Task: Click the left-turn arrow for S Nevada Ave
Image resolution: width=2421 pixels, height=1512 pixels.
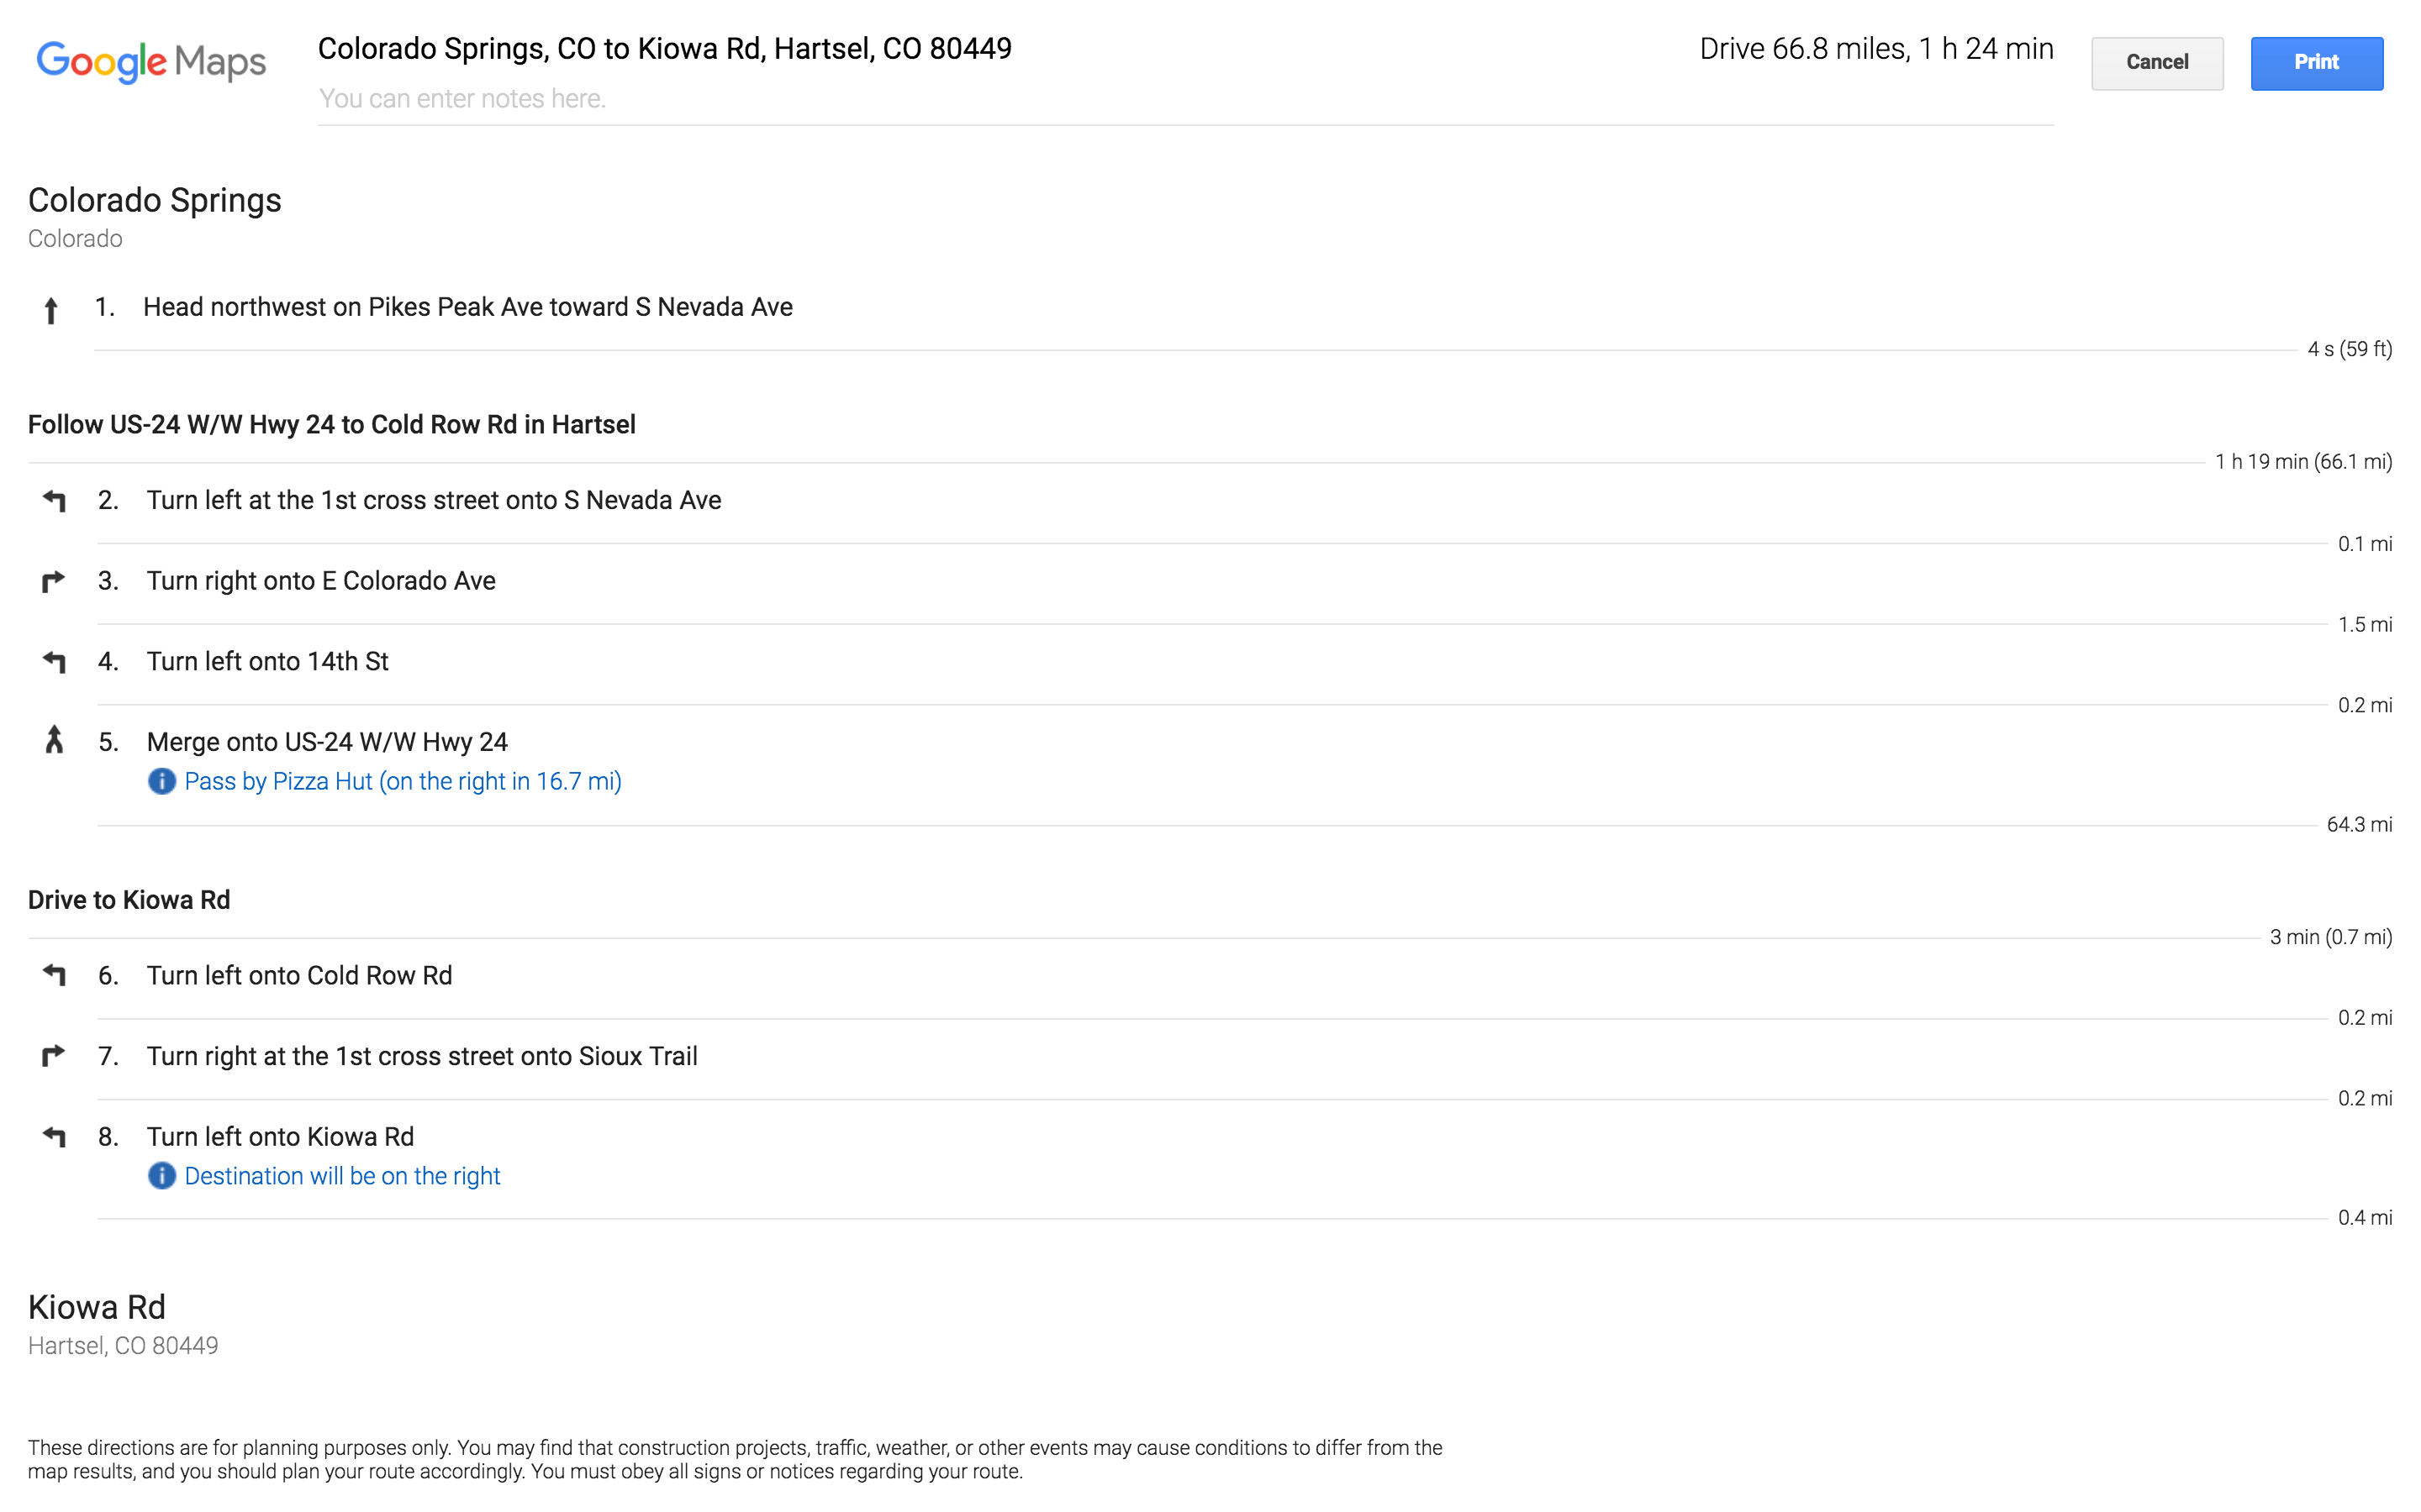Action: 54,500
